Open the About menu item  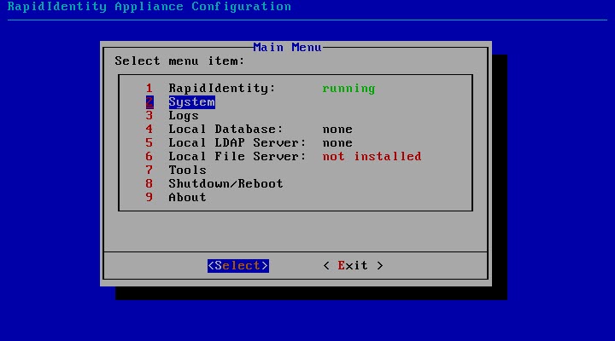187,197
